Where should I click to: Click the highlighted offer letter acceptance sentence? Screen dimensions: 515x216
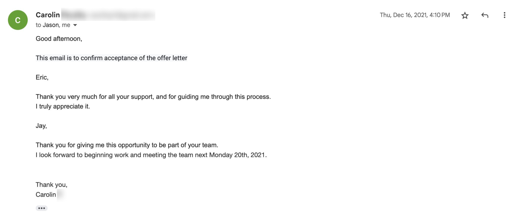pyautogui.click(x=111, y=58)
